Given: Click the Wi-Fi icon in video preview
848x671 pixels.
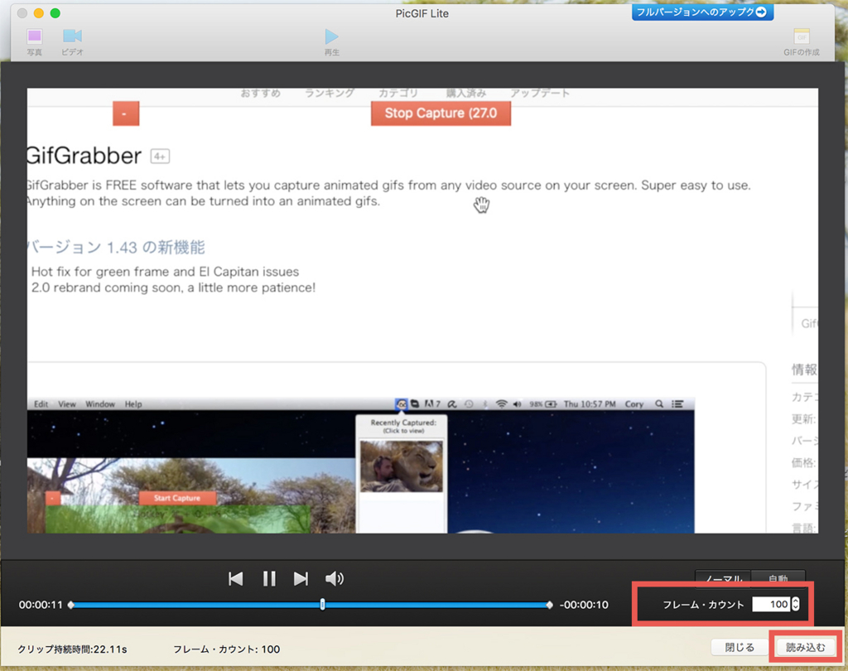Looking at the screenshot, I should click(x=501, y=404).
